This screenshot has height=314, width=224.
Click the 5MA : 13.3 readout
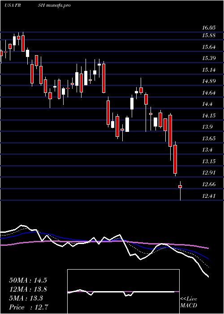point(26,298)
